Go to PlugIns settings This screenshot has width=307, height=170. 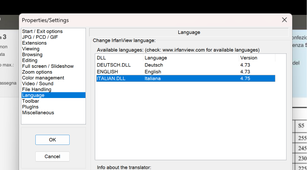point(53,107)
